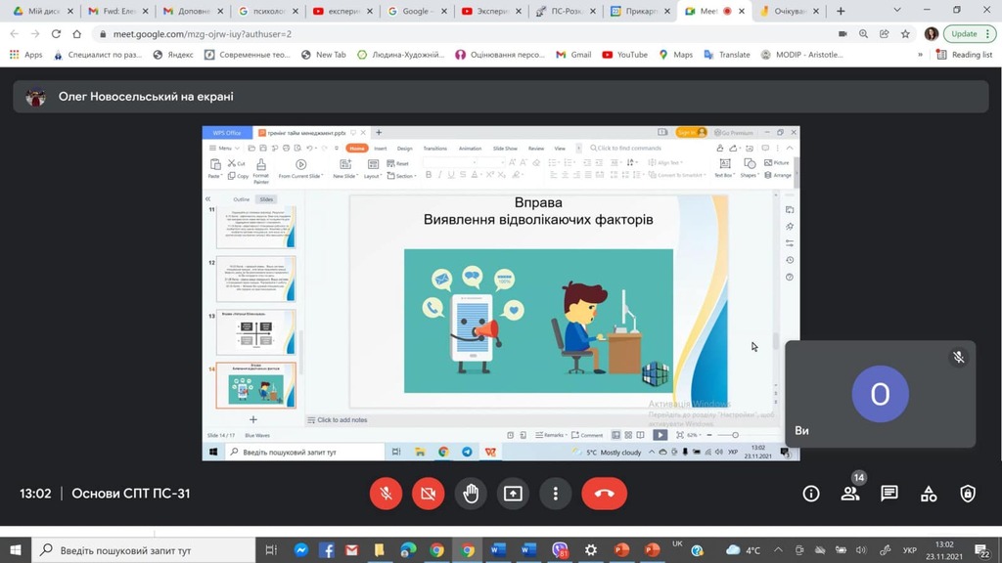Viewport: 1002px width, 563px height.
Task: Click the Present now screen-share icon
Action: pos(513,494)
